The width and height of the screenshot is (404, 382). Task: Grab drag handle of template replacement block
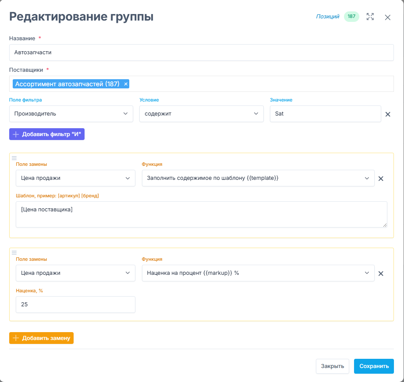click(x=14, y=158)
